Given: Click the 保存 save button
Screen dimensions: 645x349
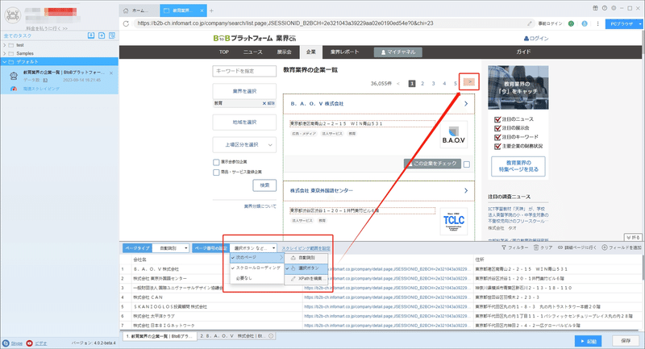Looking at the screenshot, I should click(626, 341).
